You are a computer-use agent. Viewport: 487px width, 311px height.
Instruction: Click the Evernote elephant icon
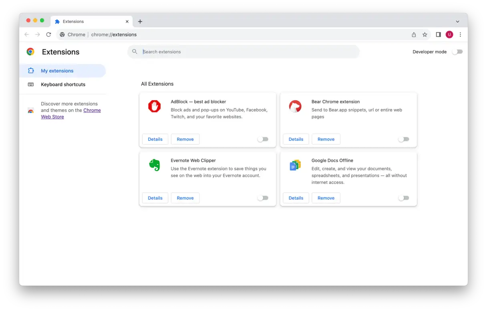(x=154, y=165)
